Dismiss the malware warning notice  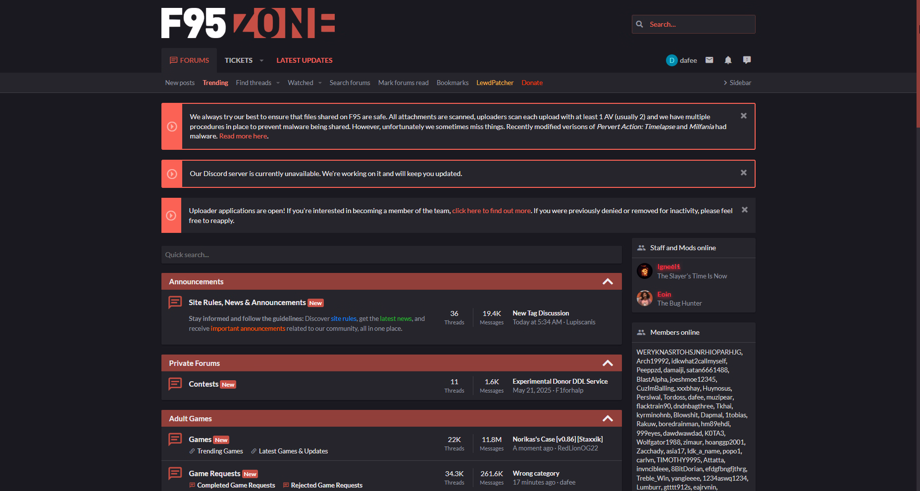pyautogui.click(x=743, y=116)
